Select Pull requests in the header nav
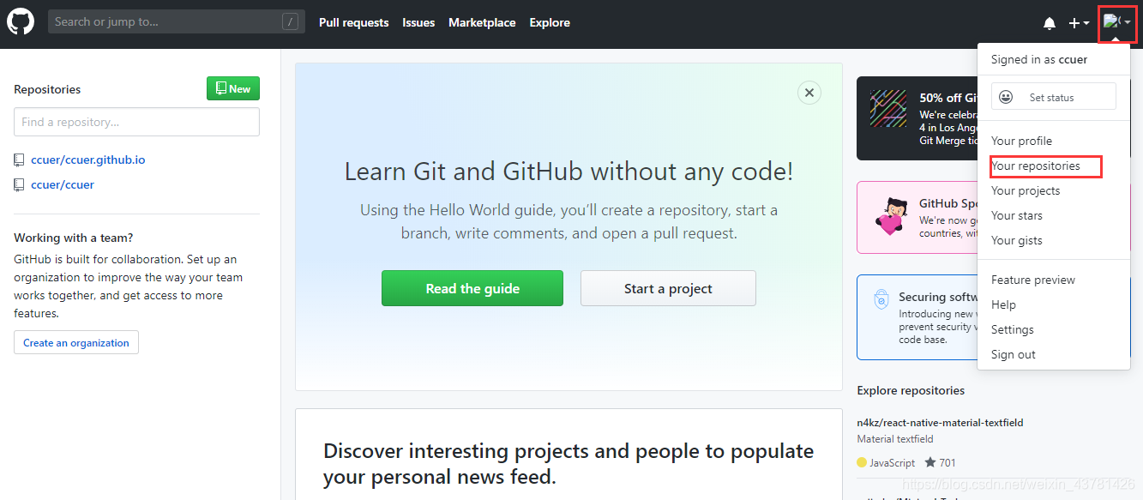This screenshot has width=1143, height=500. point(353,22)
